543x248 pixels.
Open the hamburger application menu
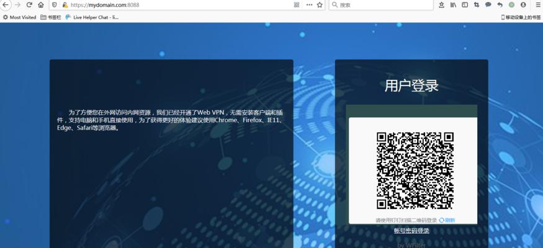537,5
